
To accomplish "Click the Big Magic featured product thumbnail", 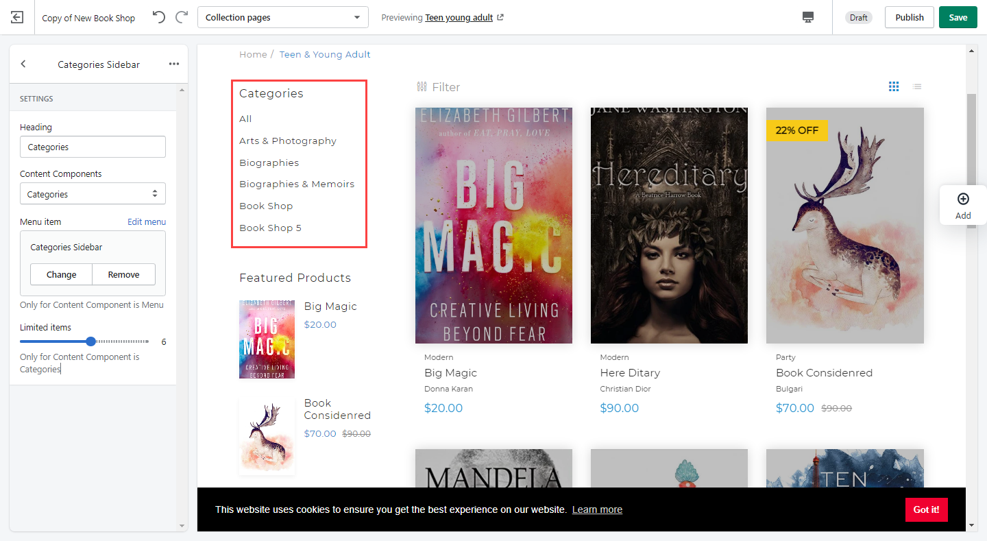I will [x=267, y=339].
